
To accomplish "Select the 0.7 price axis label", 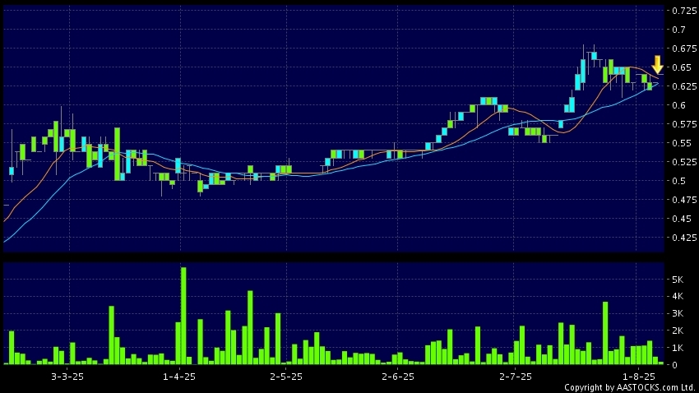I will [x=679, y=30].
